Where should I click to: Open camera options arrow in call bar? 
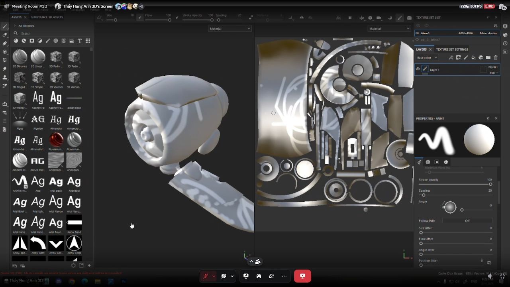pos(232,276)
